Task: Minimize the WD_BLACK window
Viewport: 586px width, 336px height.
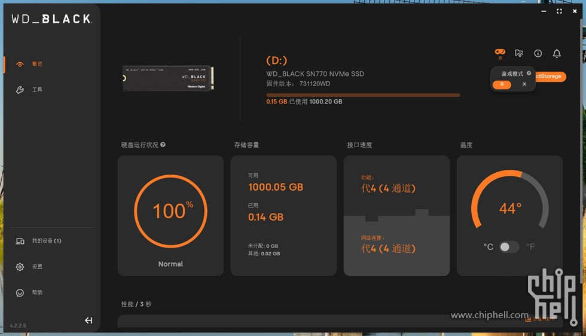Action: click(544, 11)
